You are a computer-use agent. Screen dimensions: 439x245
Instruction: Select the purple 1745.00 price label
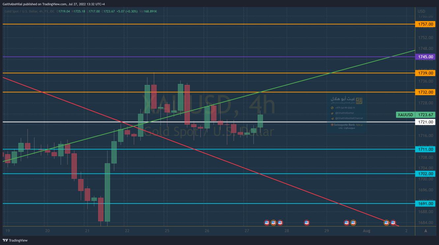(425, 57)
